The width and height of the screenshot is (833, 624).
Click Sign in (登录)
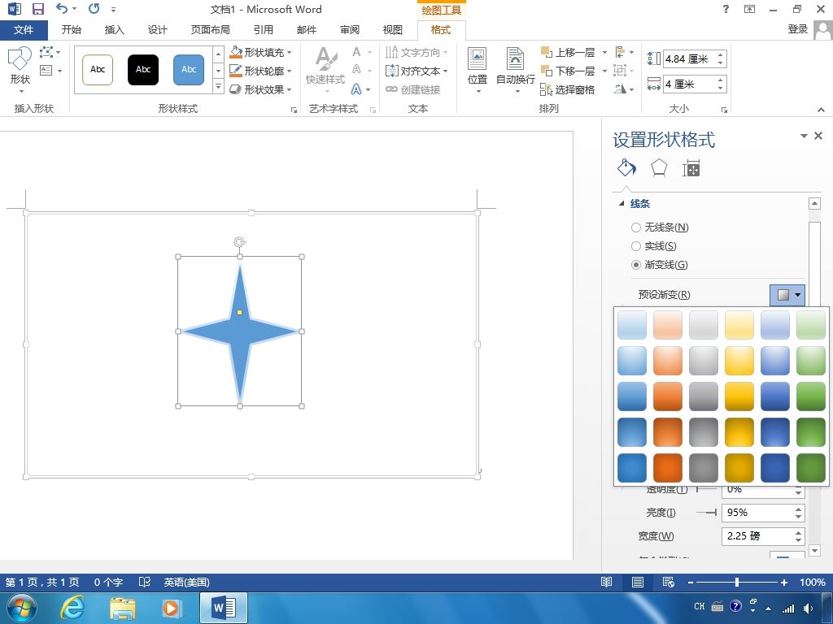797,29
